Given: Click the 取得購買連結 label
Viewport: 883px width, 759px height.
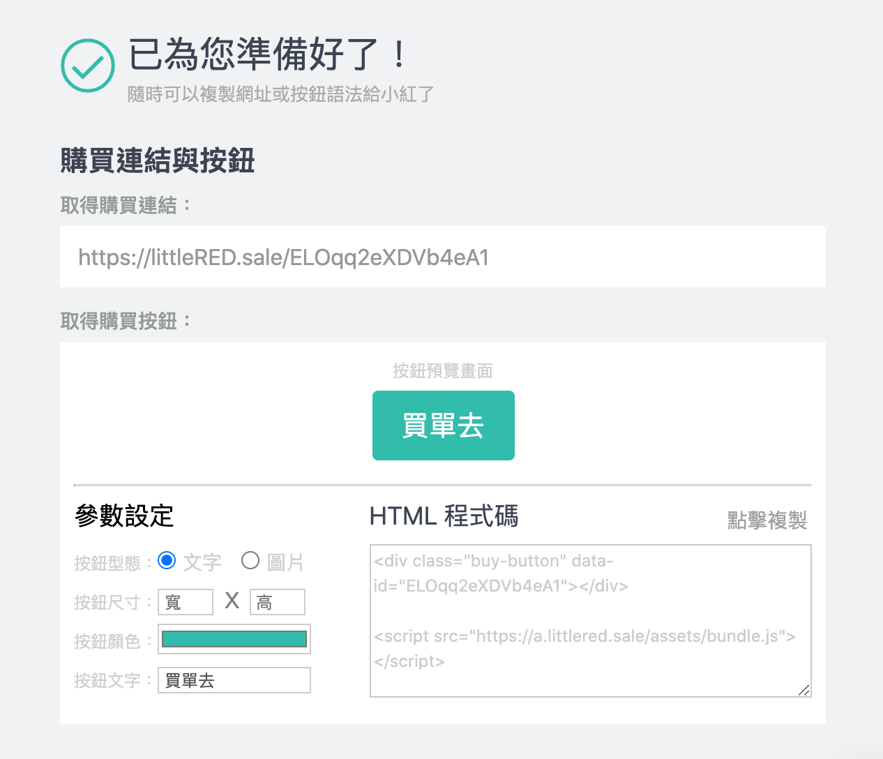Looking at the screenshot, I should coord(126,205).
